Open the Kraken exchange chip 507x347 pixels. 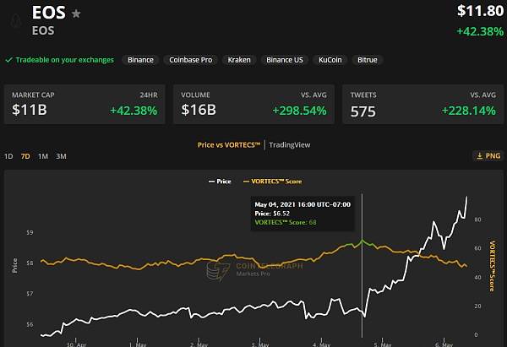click(x=239, y=60)
